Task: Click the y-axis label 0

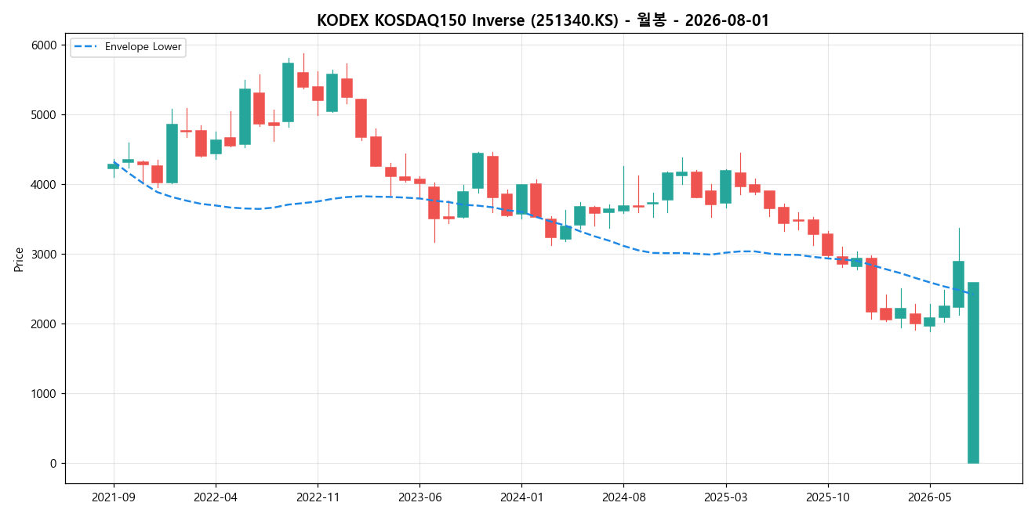Action: [54, 464]
